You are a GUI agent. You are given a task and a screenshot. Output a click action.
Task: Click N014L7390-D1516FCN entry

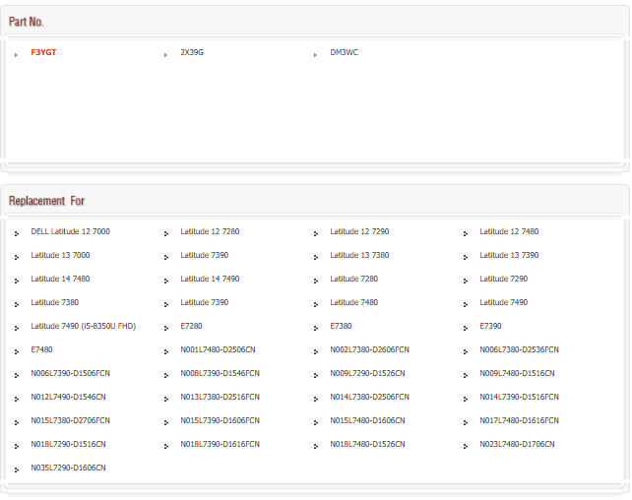point(519,398)
